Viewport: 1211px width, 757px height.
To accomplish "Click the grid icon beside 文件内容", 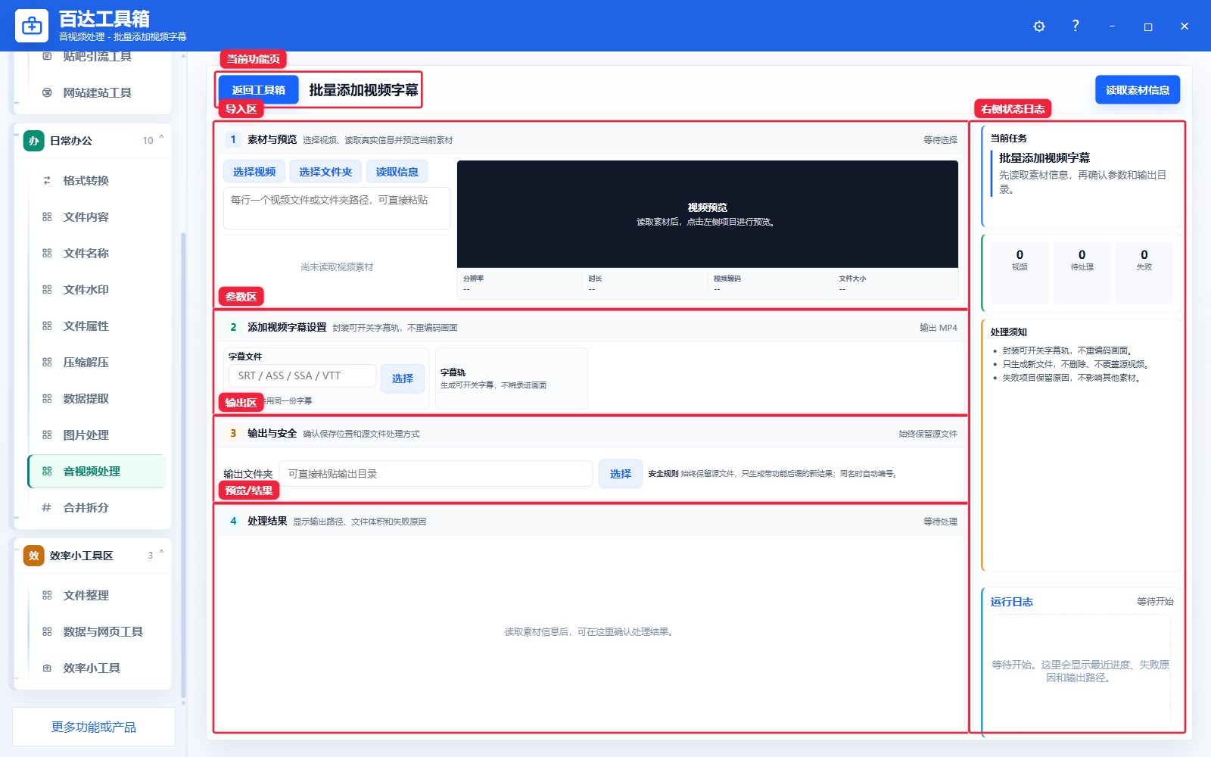I will (x=47, y=217).
